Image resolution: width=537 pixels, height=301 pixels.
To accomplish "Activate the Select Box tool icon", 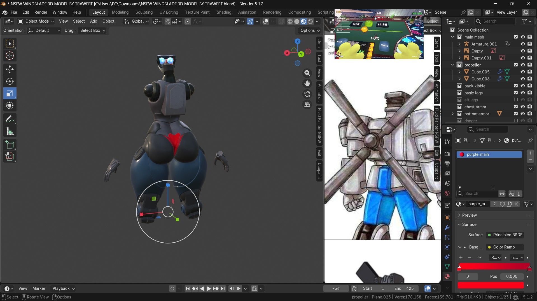I will pyautogui.click(x=10, y=44).
